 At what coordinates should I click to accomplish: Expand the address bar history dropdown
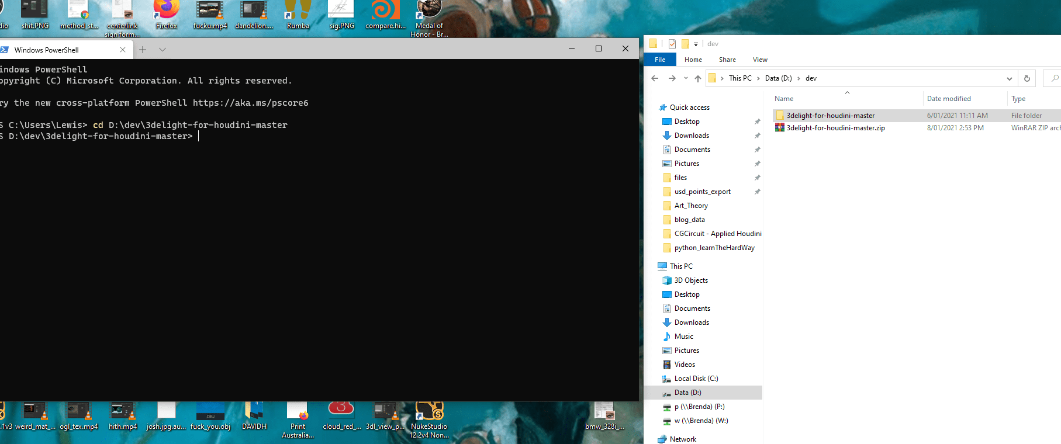coord(1009,78)
